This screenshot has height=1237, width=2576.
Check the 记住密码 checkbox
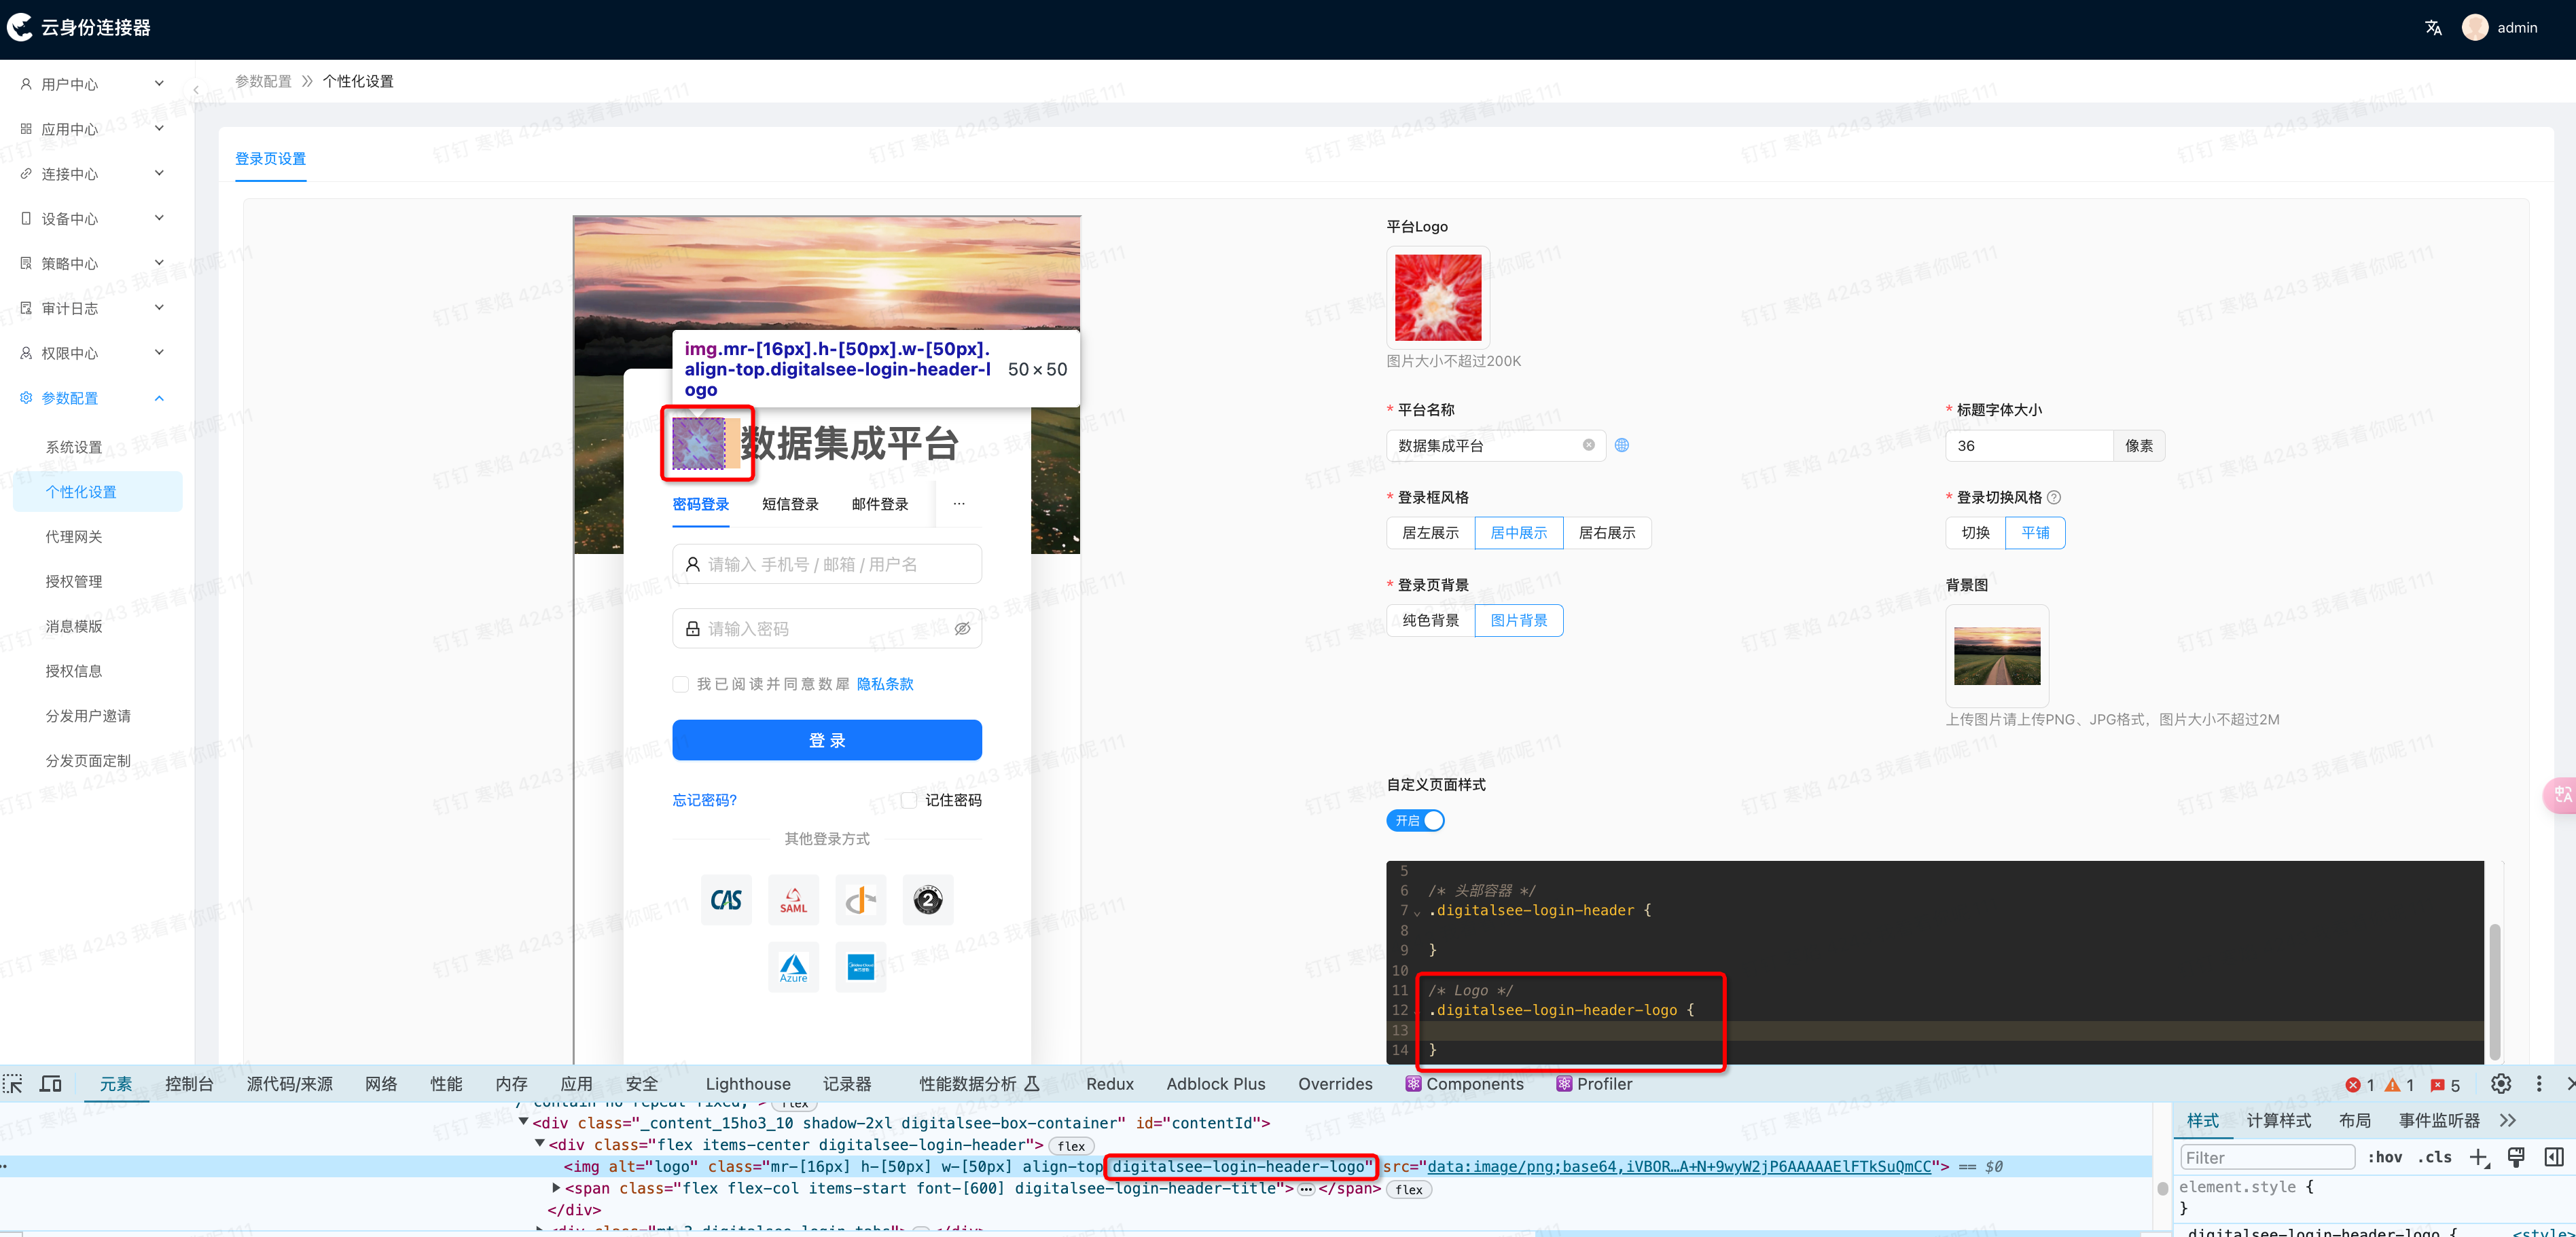[x=908, y=800]
